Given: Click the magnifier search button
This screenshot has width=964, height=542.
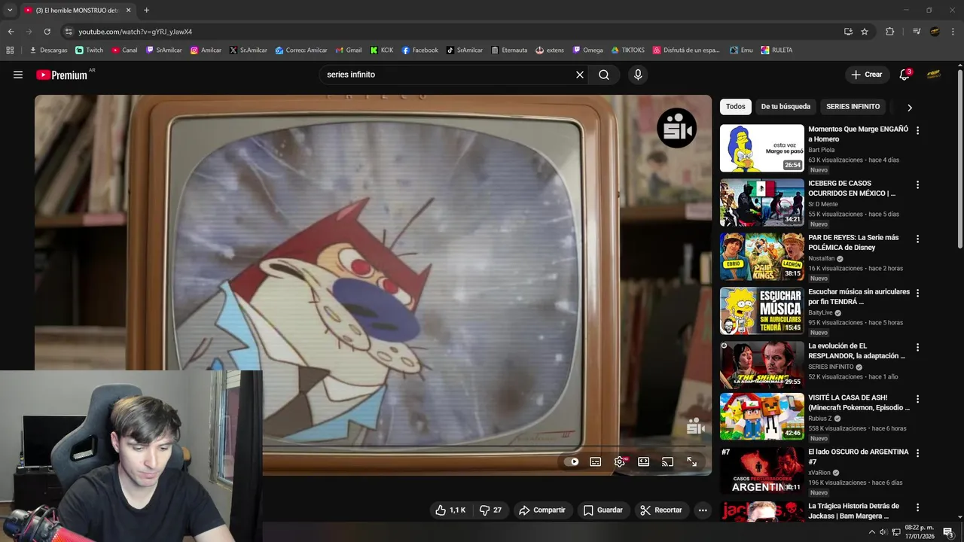Looking at the screenshot, I should click(604, 75).
